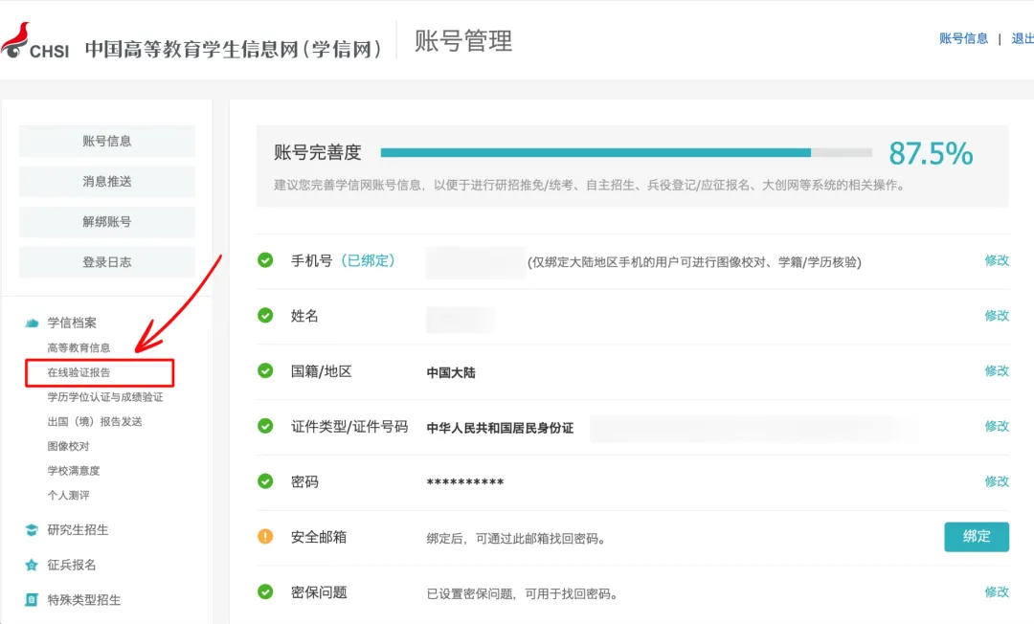Image resolution: width=1034 pixels, height=624 pixels.
Task: Click the 87.5% completion value
Action: click(931, 153)
